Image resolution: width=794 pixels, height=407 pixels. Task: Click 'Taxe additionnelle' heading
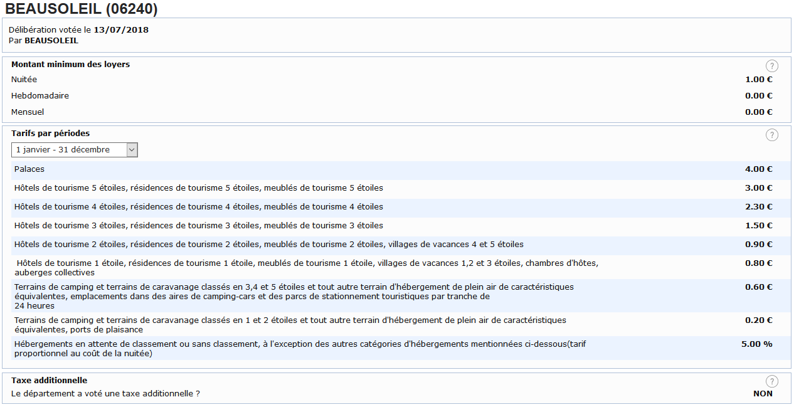click(x=50, y=380)
